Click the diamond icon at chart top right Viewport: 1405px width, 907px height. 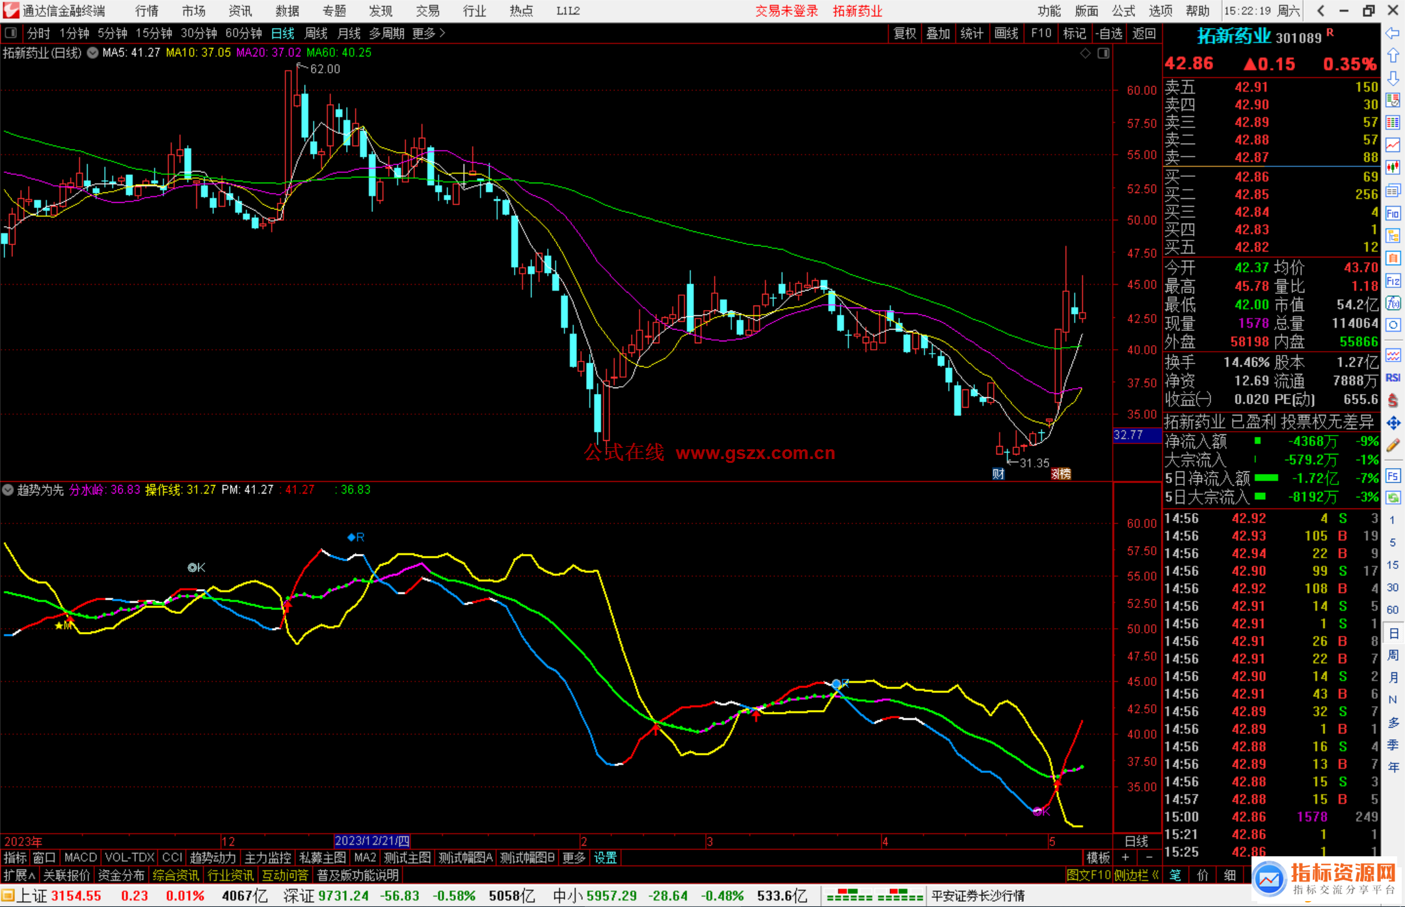point(1085,53)
